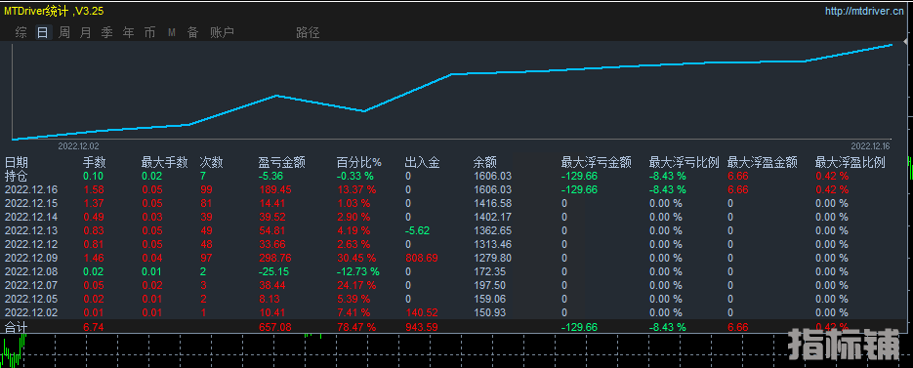Screen dimensions: 913x368
Task: Click deposit value 808.69
Action: 422,258
